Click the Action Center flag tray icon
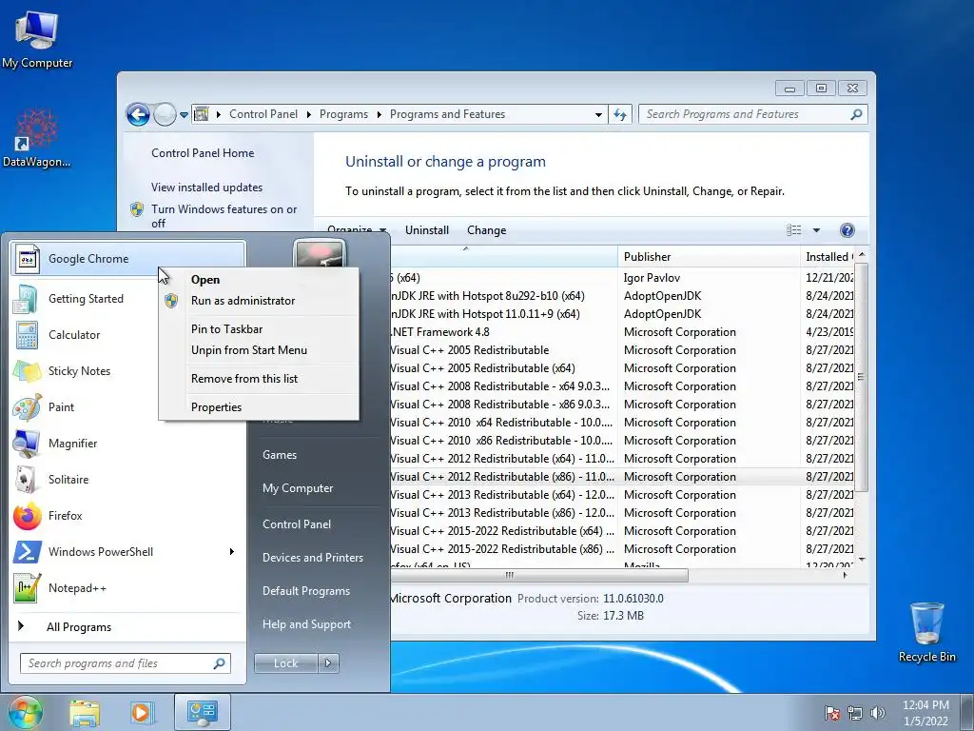Image resolution: width=974 pixels, height=731 pixels. click(831, 713)
